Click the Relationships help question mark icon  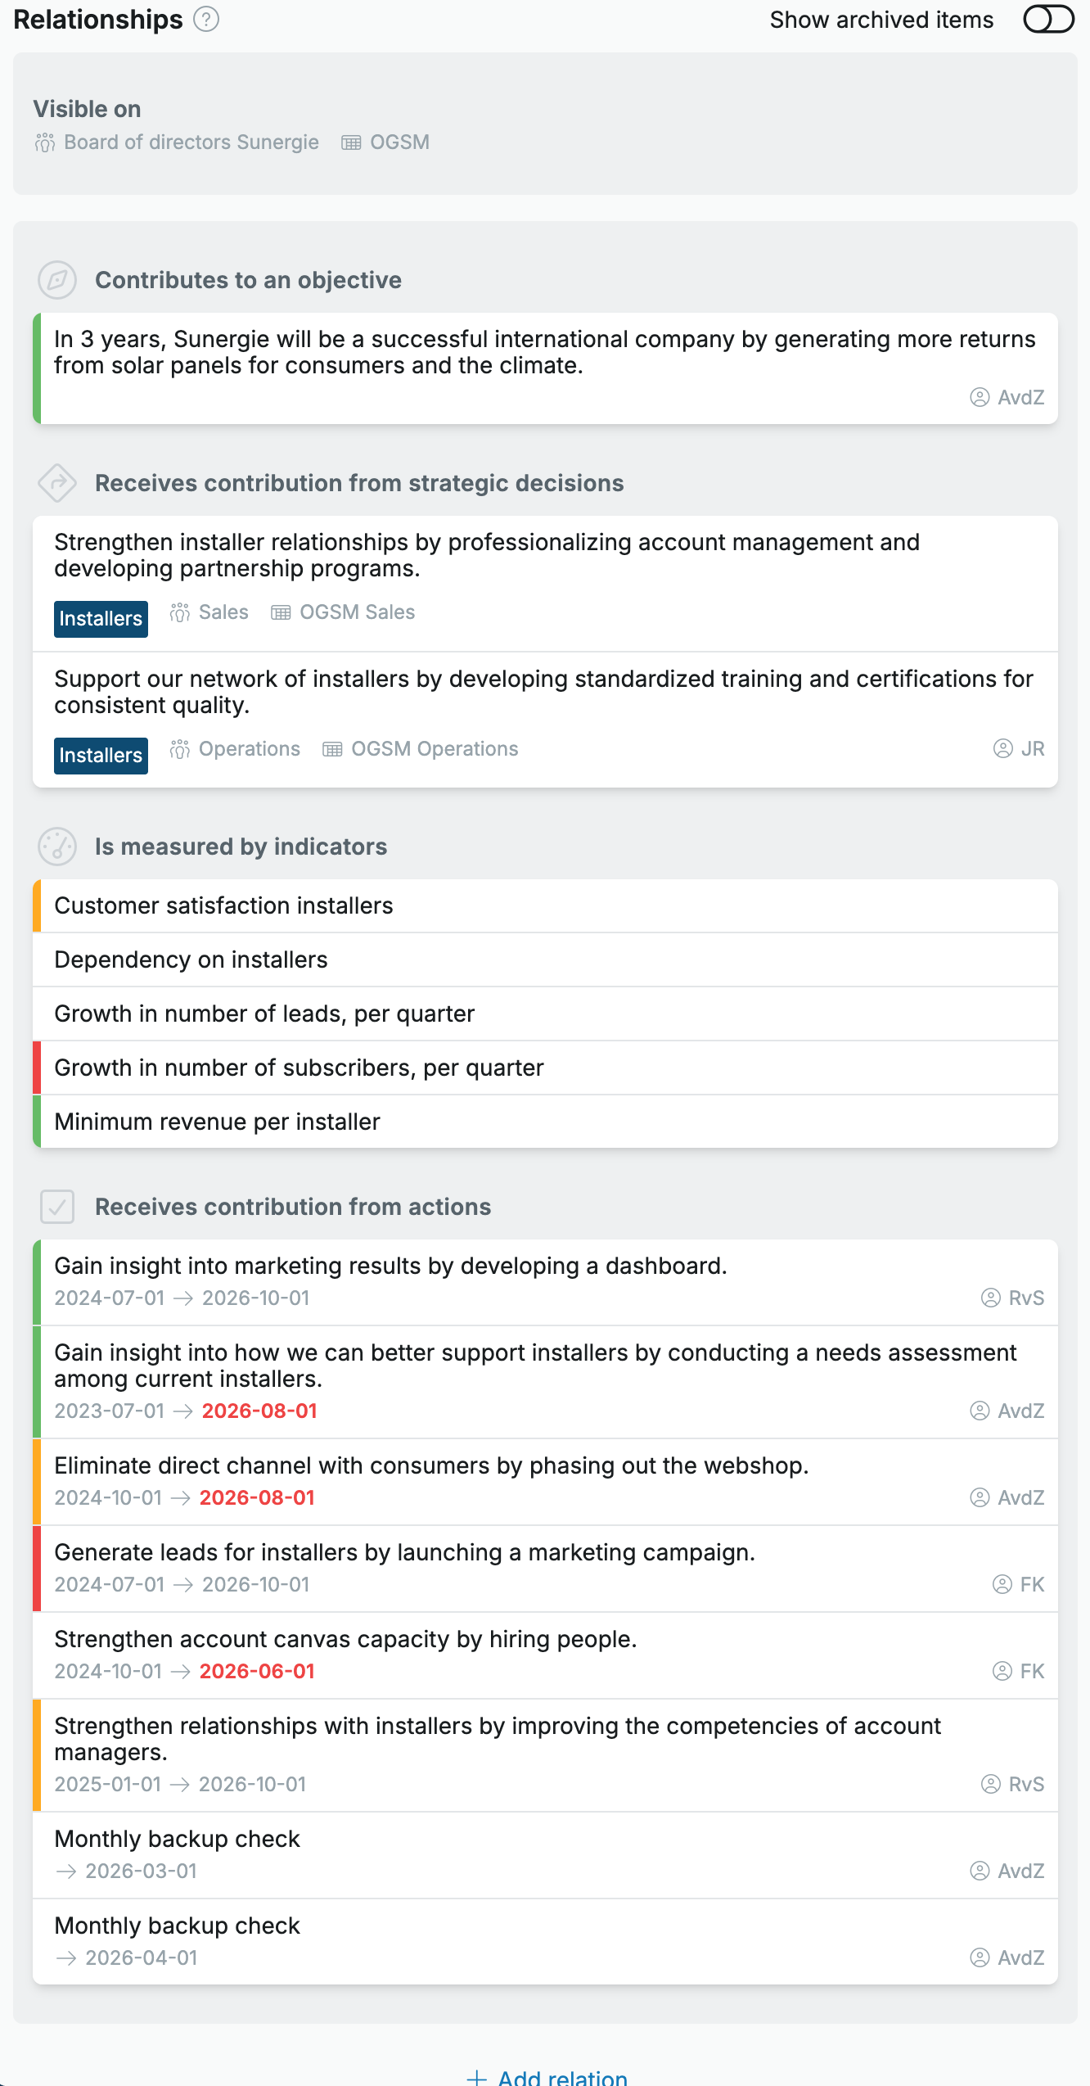[206, 19]
